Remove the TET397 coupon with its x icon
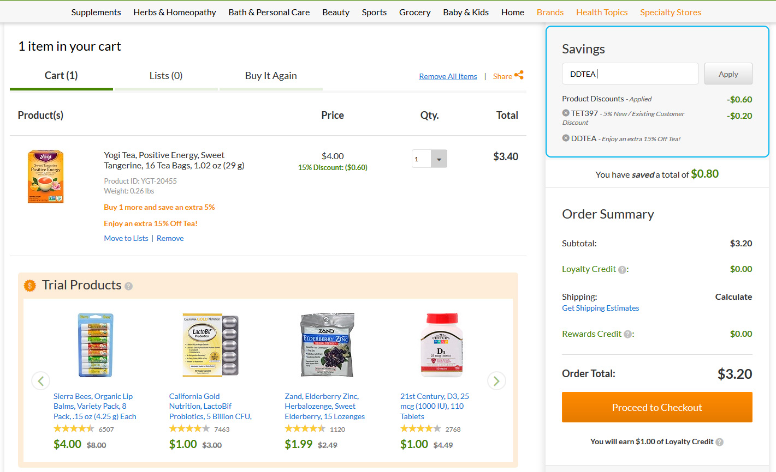Viewport: 776px width, 472px height. pos(566,113)
